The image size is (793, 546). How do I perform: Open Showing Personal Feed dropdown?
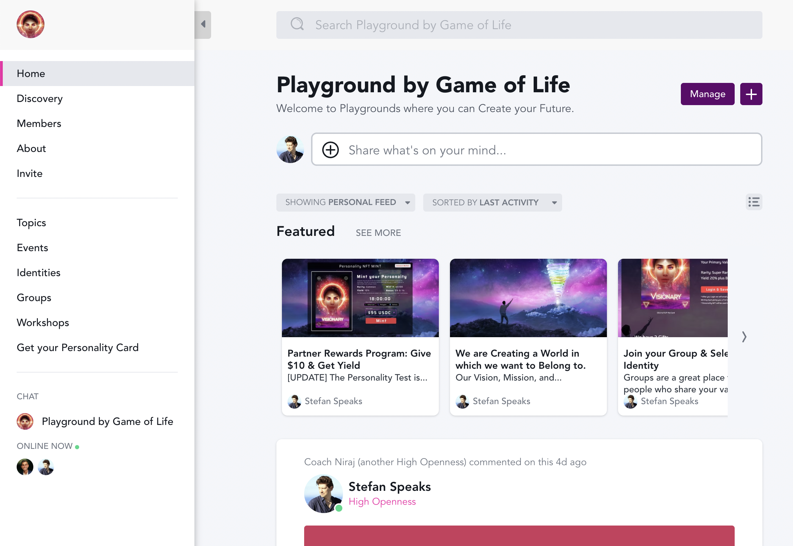345,203
